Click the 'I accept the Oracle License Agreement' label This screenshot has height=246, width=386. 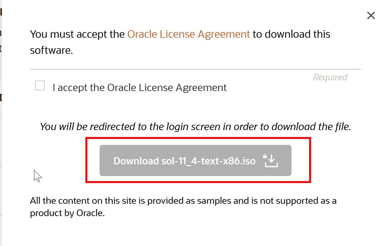[x=140, y=88]
